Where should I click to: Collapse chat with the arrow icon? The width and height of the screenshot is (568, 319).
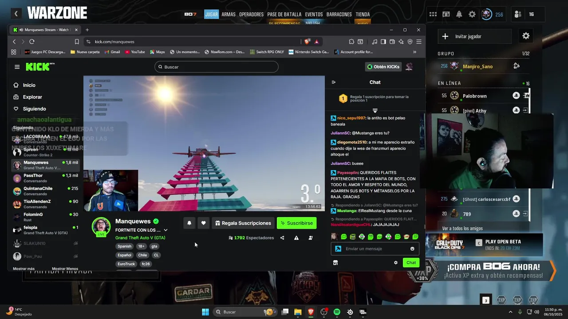[334, 82]
